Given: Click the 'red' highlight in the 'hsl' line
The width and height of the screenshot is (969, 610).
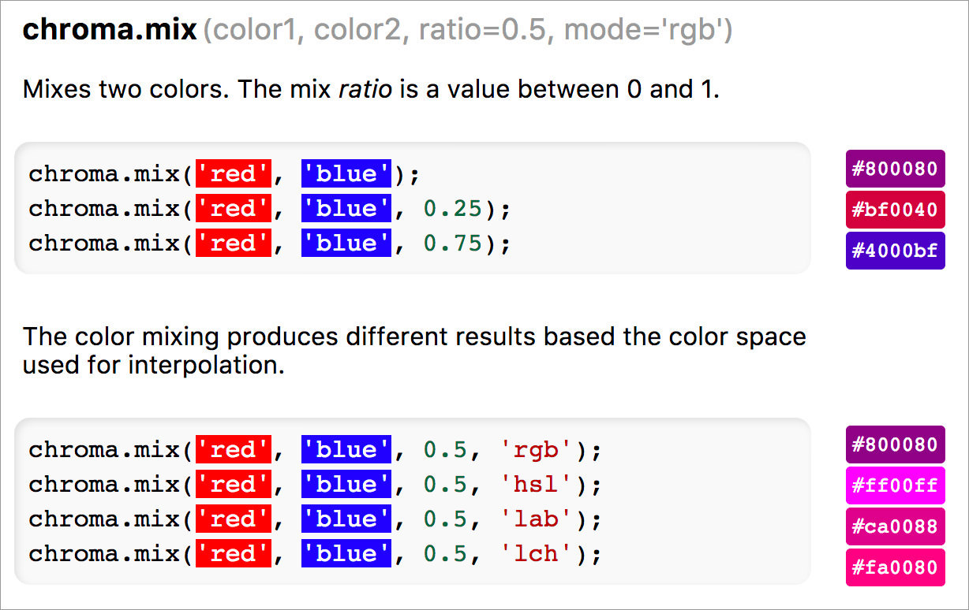Looking at the screenshot, I should 234,485.
